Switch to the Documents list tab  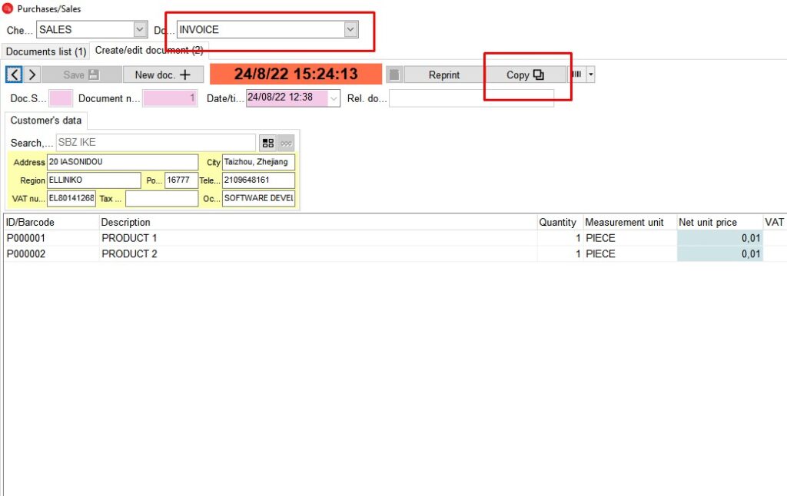coord(46,51)
